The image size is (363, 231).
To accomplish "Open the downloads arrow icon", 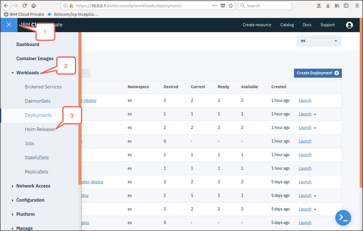I will pyautogui.click(x=328, y=6).
